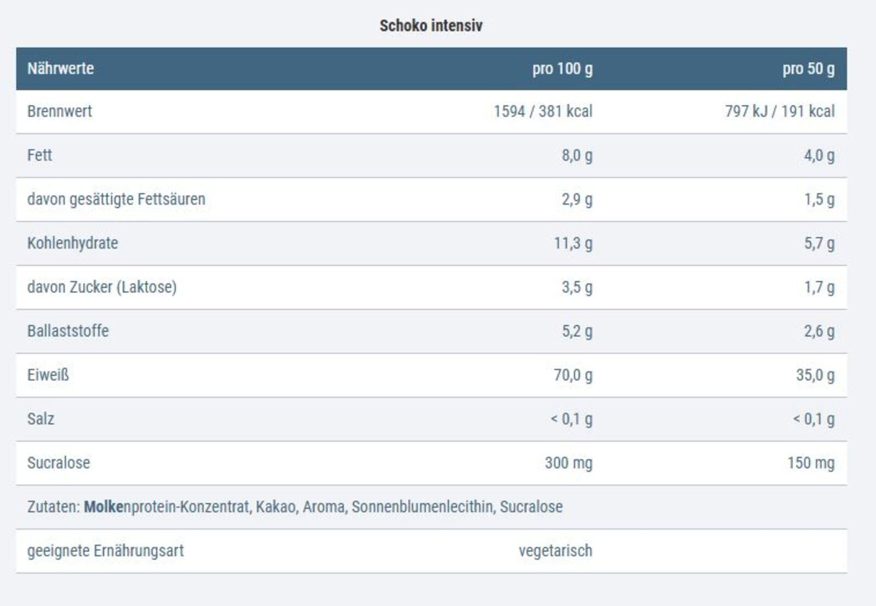This screenshot has width=876, height=606.
Task: Click the 'vegetarisch' diet value
Action: (x=555, y=551)
